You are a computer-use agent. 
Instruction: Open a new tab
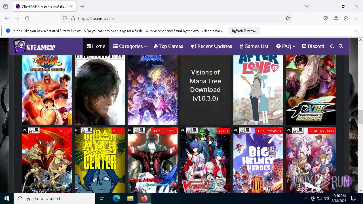coord(82,6)
